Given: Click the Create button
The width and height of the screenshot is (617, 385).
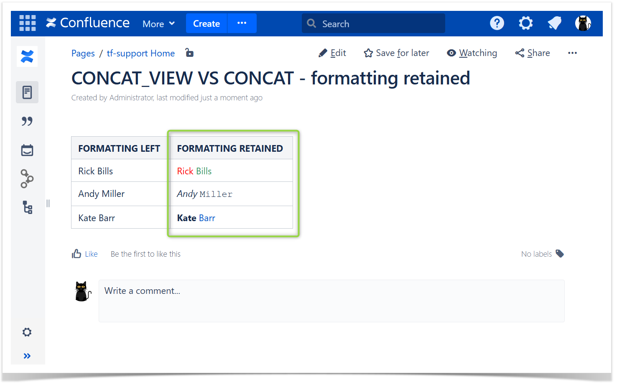Looking at the screenshot, I should pos(206,23).
